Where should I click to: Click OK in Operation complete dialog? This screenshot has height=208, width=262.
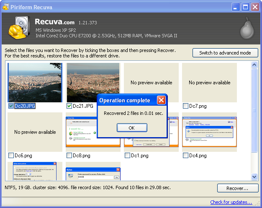(132, 128)
